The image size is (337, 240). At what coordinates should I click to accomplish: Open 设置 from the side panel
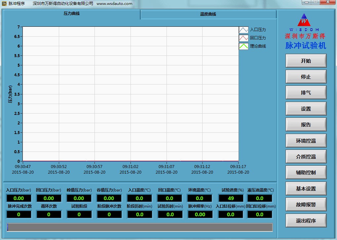pyautogui.click(x=306, y=109)
